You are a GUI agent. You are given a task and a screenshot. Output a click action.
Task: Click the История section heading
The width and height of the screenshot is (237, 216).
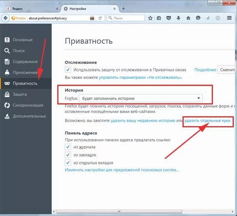click(74, 90)
